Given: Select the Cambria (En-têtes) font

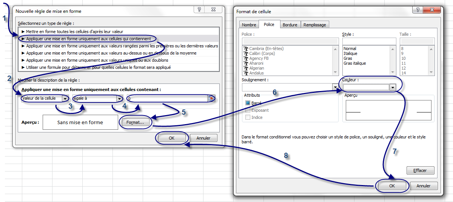Looking at the screenshot, I should [266, 49].
